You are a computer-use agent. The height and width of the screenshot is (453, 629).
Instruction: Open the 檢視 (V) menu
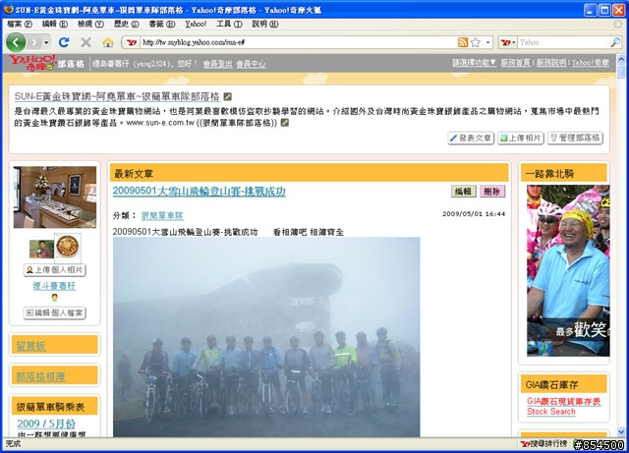pyautogui.click(x=90, y=24)
